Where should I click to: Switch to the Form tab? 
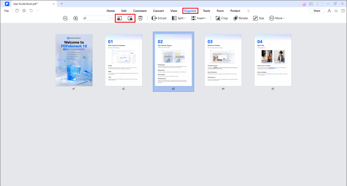(220, 11)
